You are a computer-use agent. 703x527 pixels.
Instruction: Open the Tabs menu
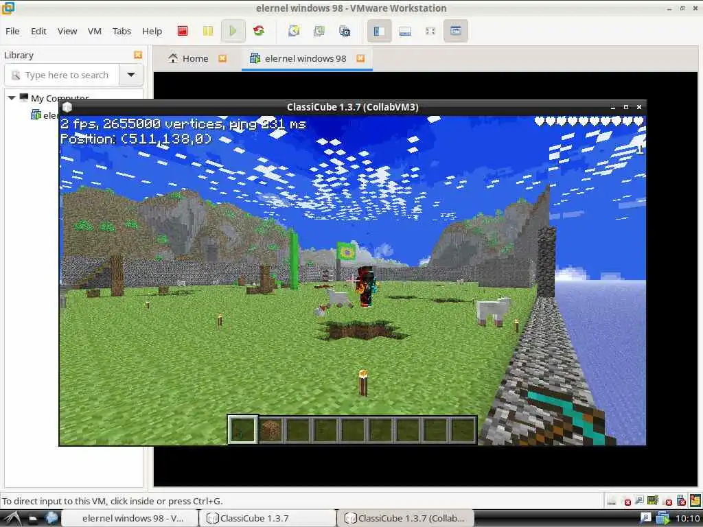(x=122, y=31)
